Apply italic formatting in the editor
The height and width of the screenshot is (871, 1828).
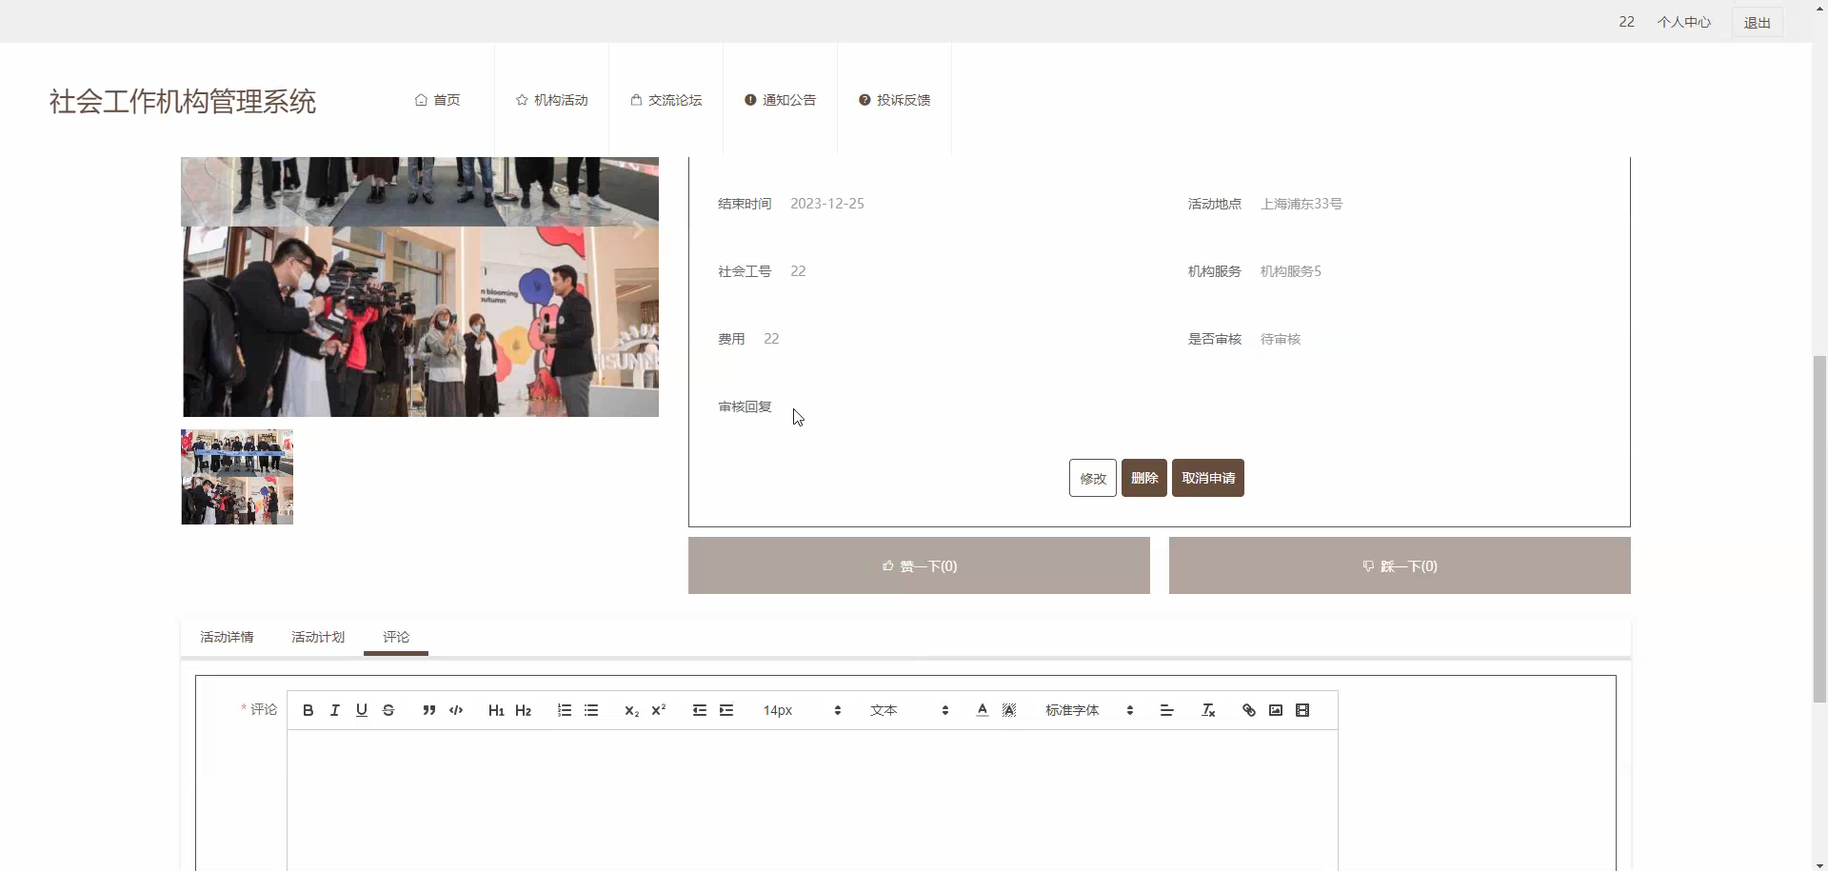[334, 710]
